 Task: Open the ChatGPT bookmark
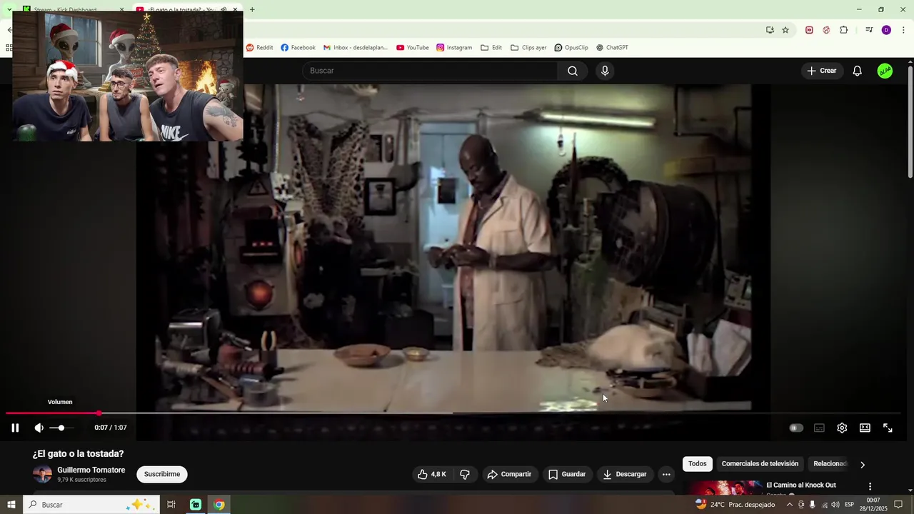pos(612,48)
